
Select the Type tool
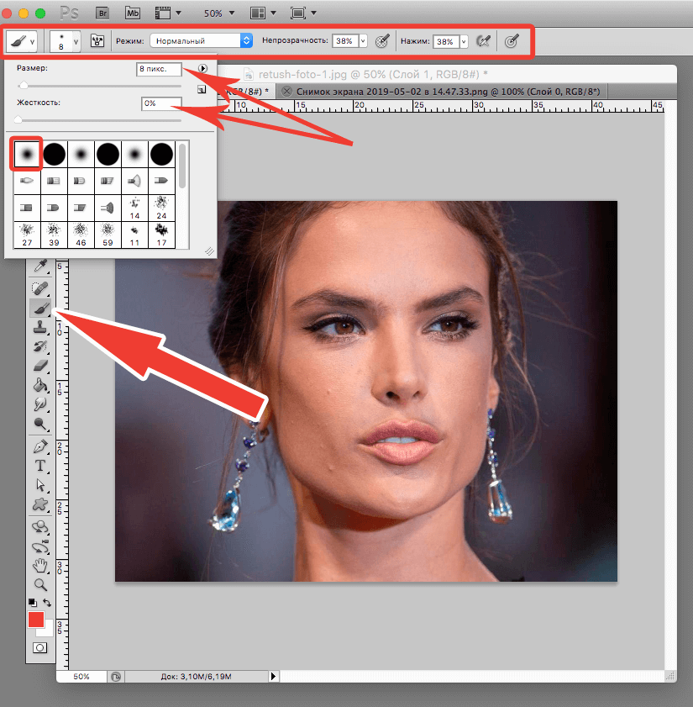[40, 466]
